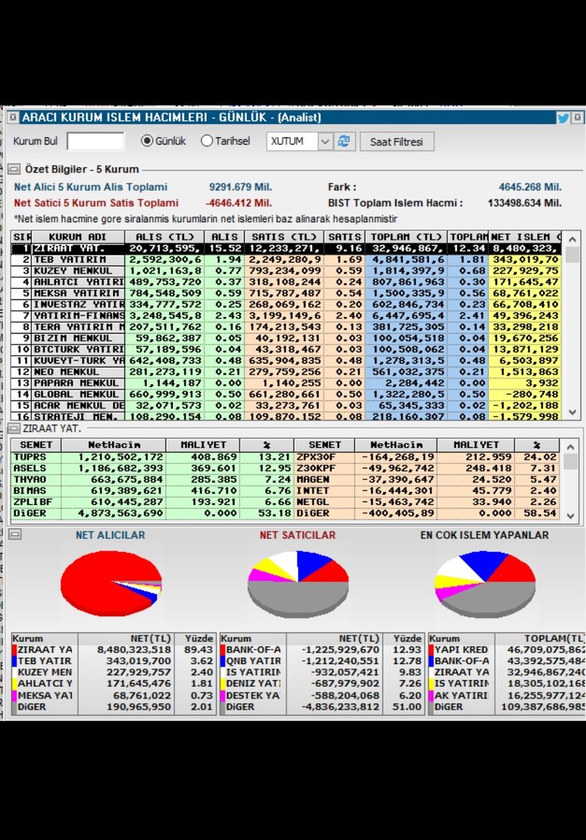Screen dimensions: 586x840
Task: Click the window icon left of ARACI KURUM title
Action: click(13, 118)
